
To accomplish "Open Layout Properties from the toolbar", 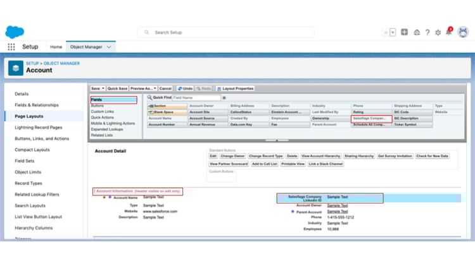I will click(236, 88).
